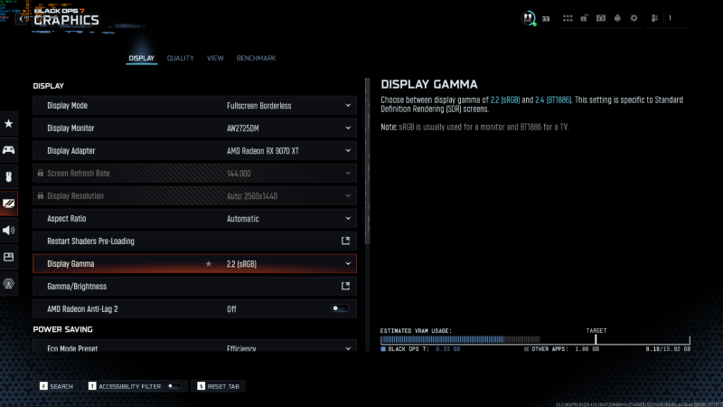Open the Favorites star settings category
This screenshot has height=407, width=723.
9,123
